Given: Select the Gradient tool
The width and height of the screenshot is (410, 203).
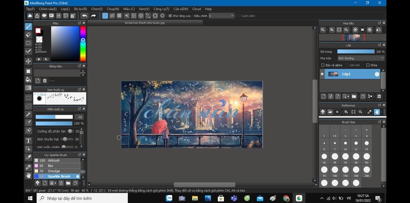Looking at the screenshot, I should point(28,88).
